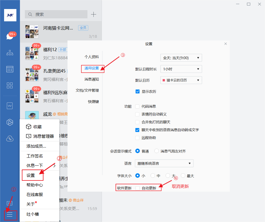
Task: Toggle 聊天中收到的语音消息自动转成文字 checkbox
Action: tap(137, 130)
